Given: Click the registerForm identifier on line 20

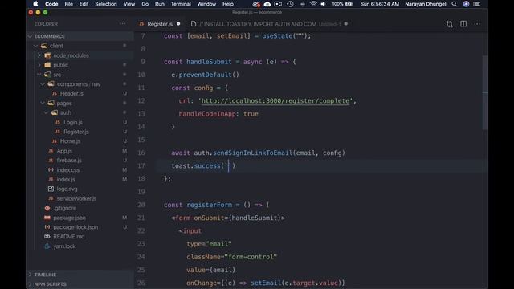Looking at the screenshot, I should coord(209,205).
